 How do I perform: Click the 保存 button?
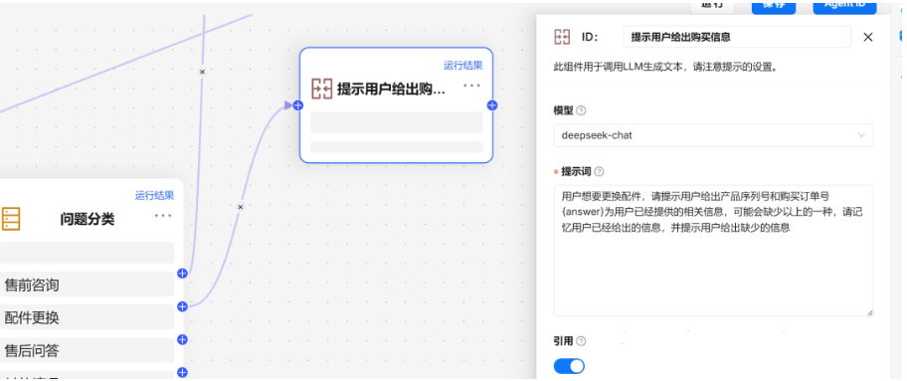click(x=774, y=6)
